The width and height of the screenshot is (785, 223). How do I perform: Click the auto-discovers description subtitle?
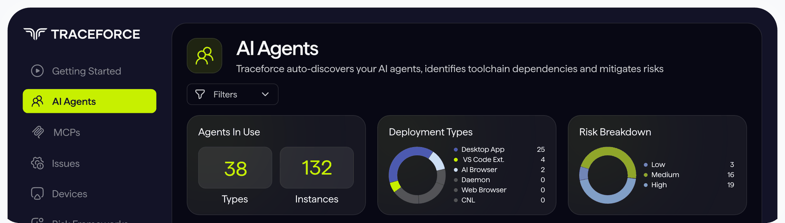coord(450,69)
